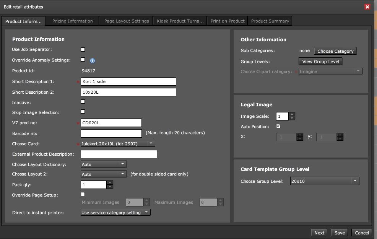This screenshot has width=377, height=239.
Task: Select the product id value 94817
Action: click(88, 71)
